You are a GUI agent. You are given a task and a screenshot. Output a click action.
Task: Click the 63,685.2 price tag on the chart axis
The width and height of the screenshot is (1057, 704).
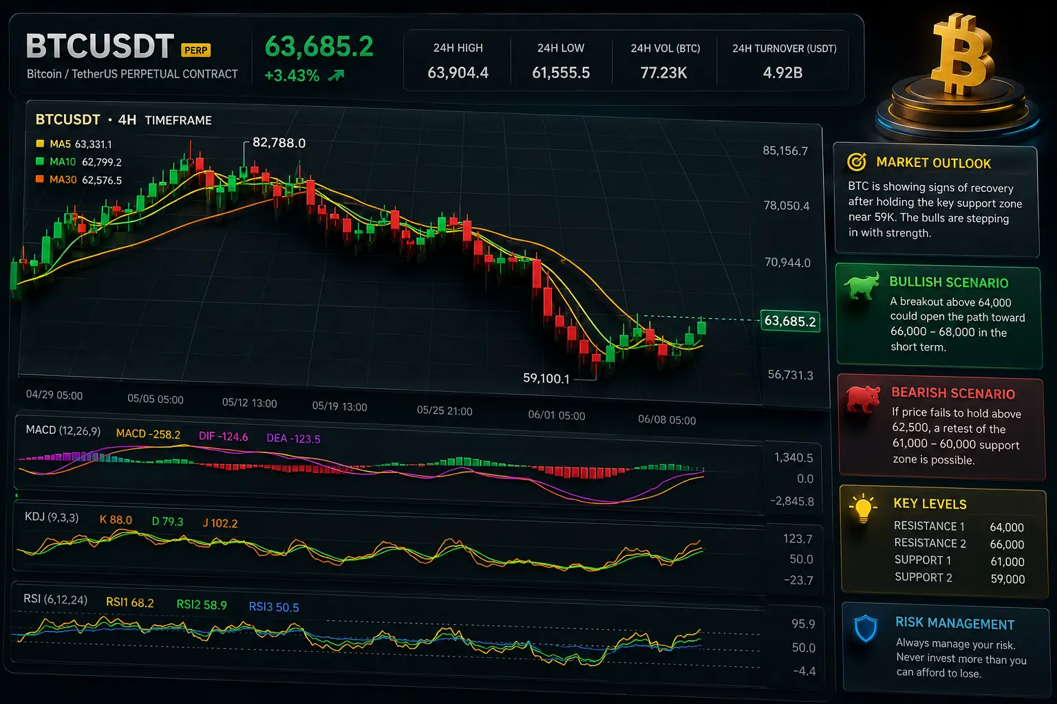point(790,321)
